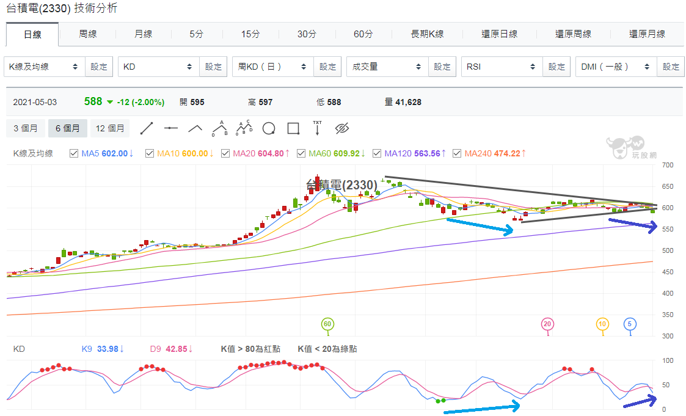Viewport: 686px width, 416px height.
Task: Add a TXT text annotation
Action: (x=317, y=128)
